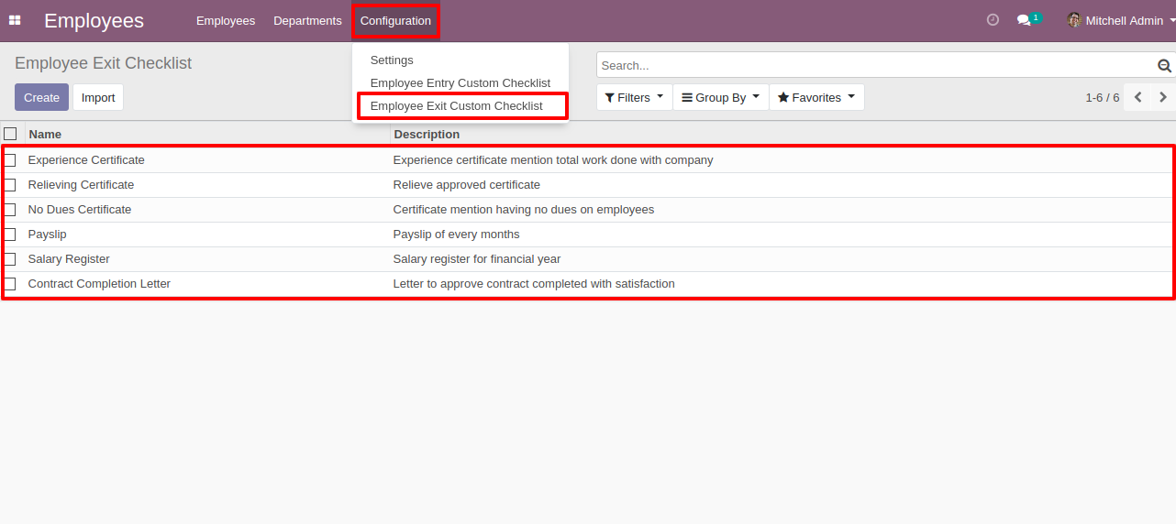Tick the No Dues Certificate checkbox
Image resolution: width=1176 pixels, height=524 pixels.
pos(10,210)
